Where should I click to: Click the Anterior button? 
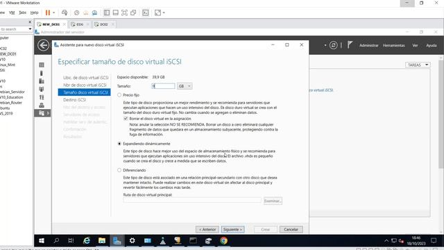(207, 229)
